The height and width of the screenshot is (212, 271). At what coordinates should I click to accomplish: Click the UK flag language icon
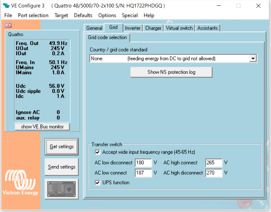(8, 25)
